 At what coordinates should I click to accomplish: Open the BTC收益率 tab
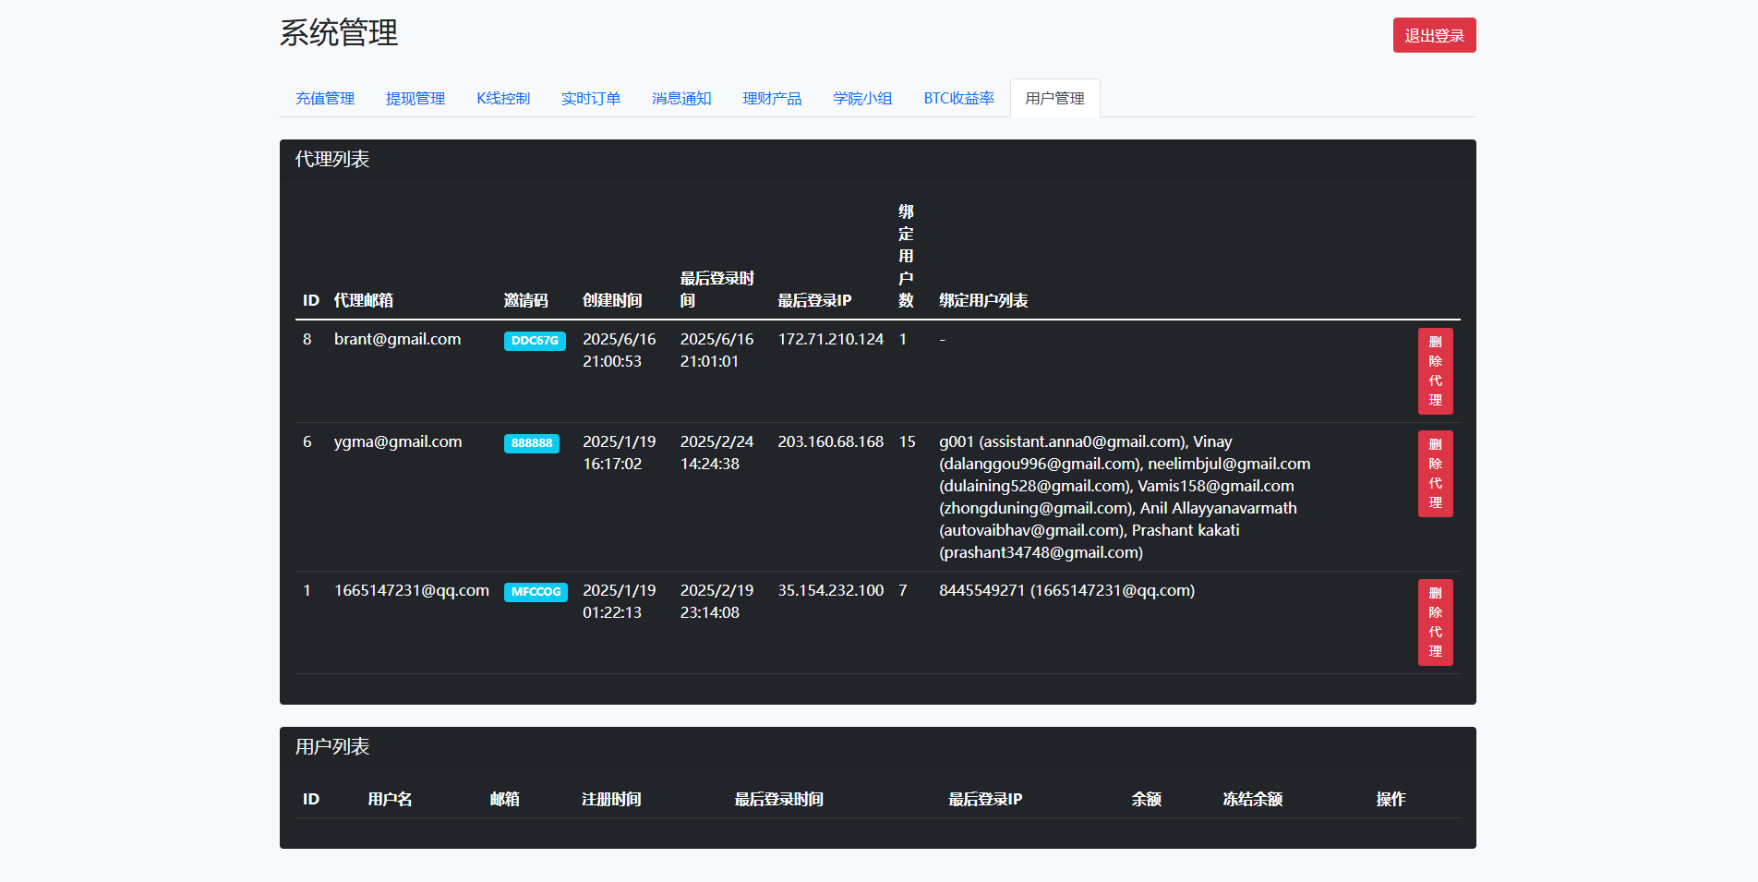(x=958, y=98)
